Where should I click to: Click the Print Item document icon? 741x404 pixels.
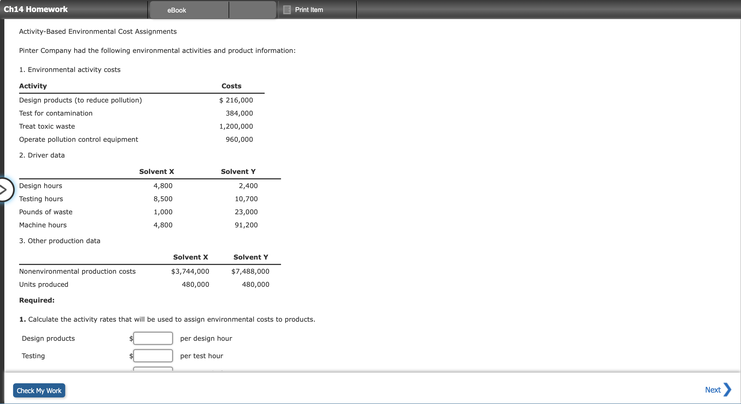tap(286, 10)
